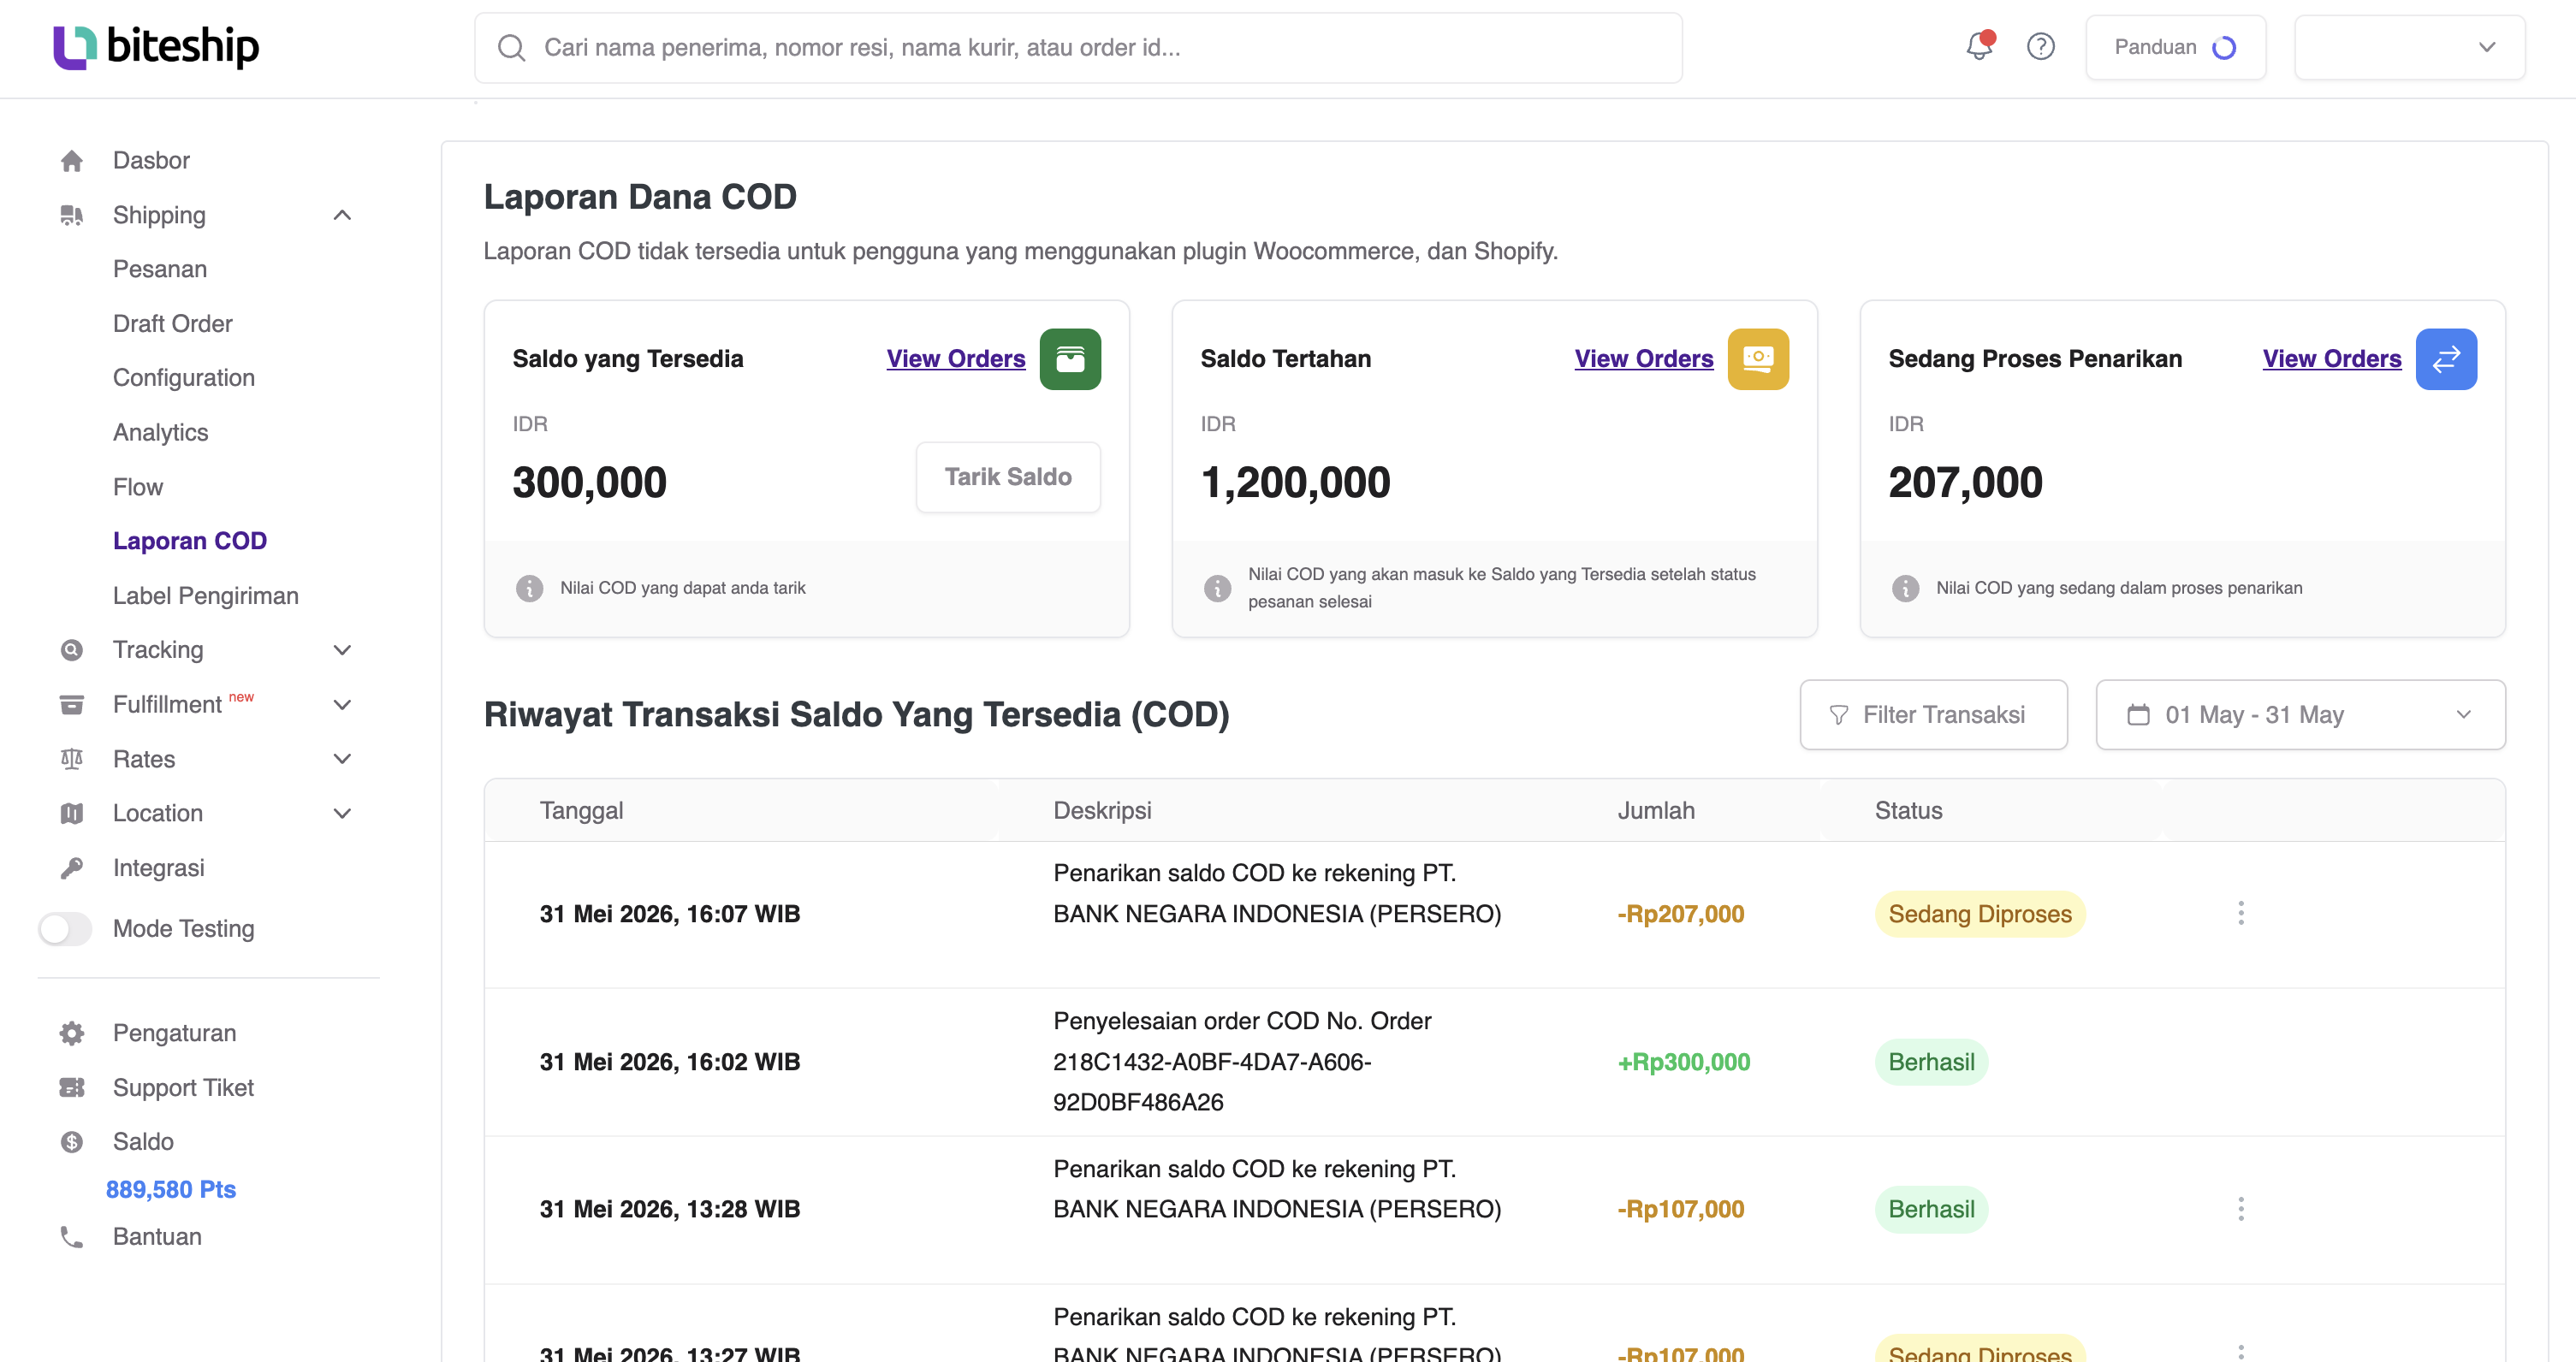The width and height of the screenshot is (2576, 1362).
Task: Select Laporan COD in the sidebar
Action: pyautogui.click(x=190, y=541)
